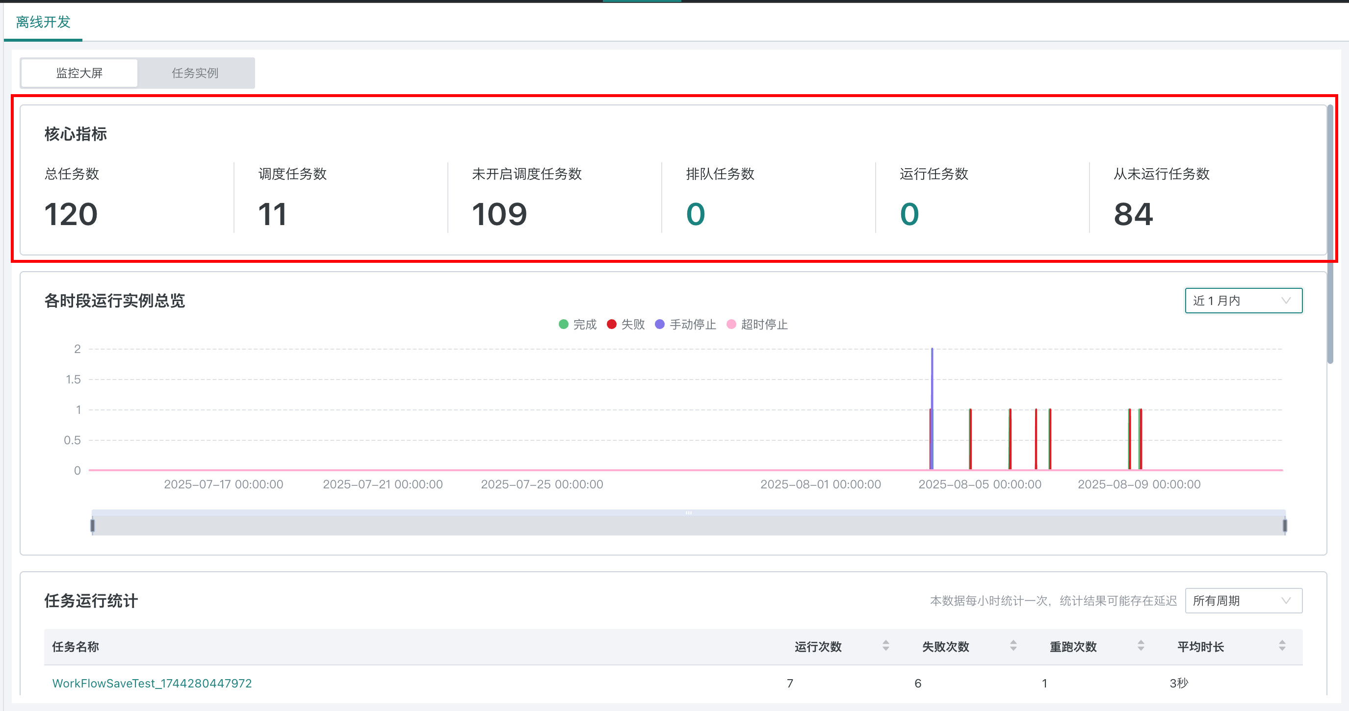Open WorkFlowSaveTest_1744280447972 task link
The height and width of the screenshot is (711, 1349).
152,683
